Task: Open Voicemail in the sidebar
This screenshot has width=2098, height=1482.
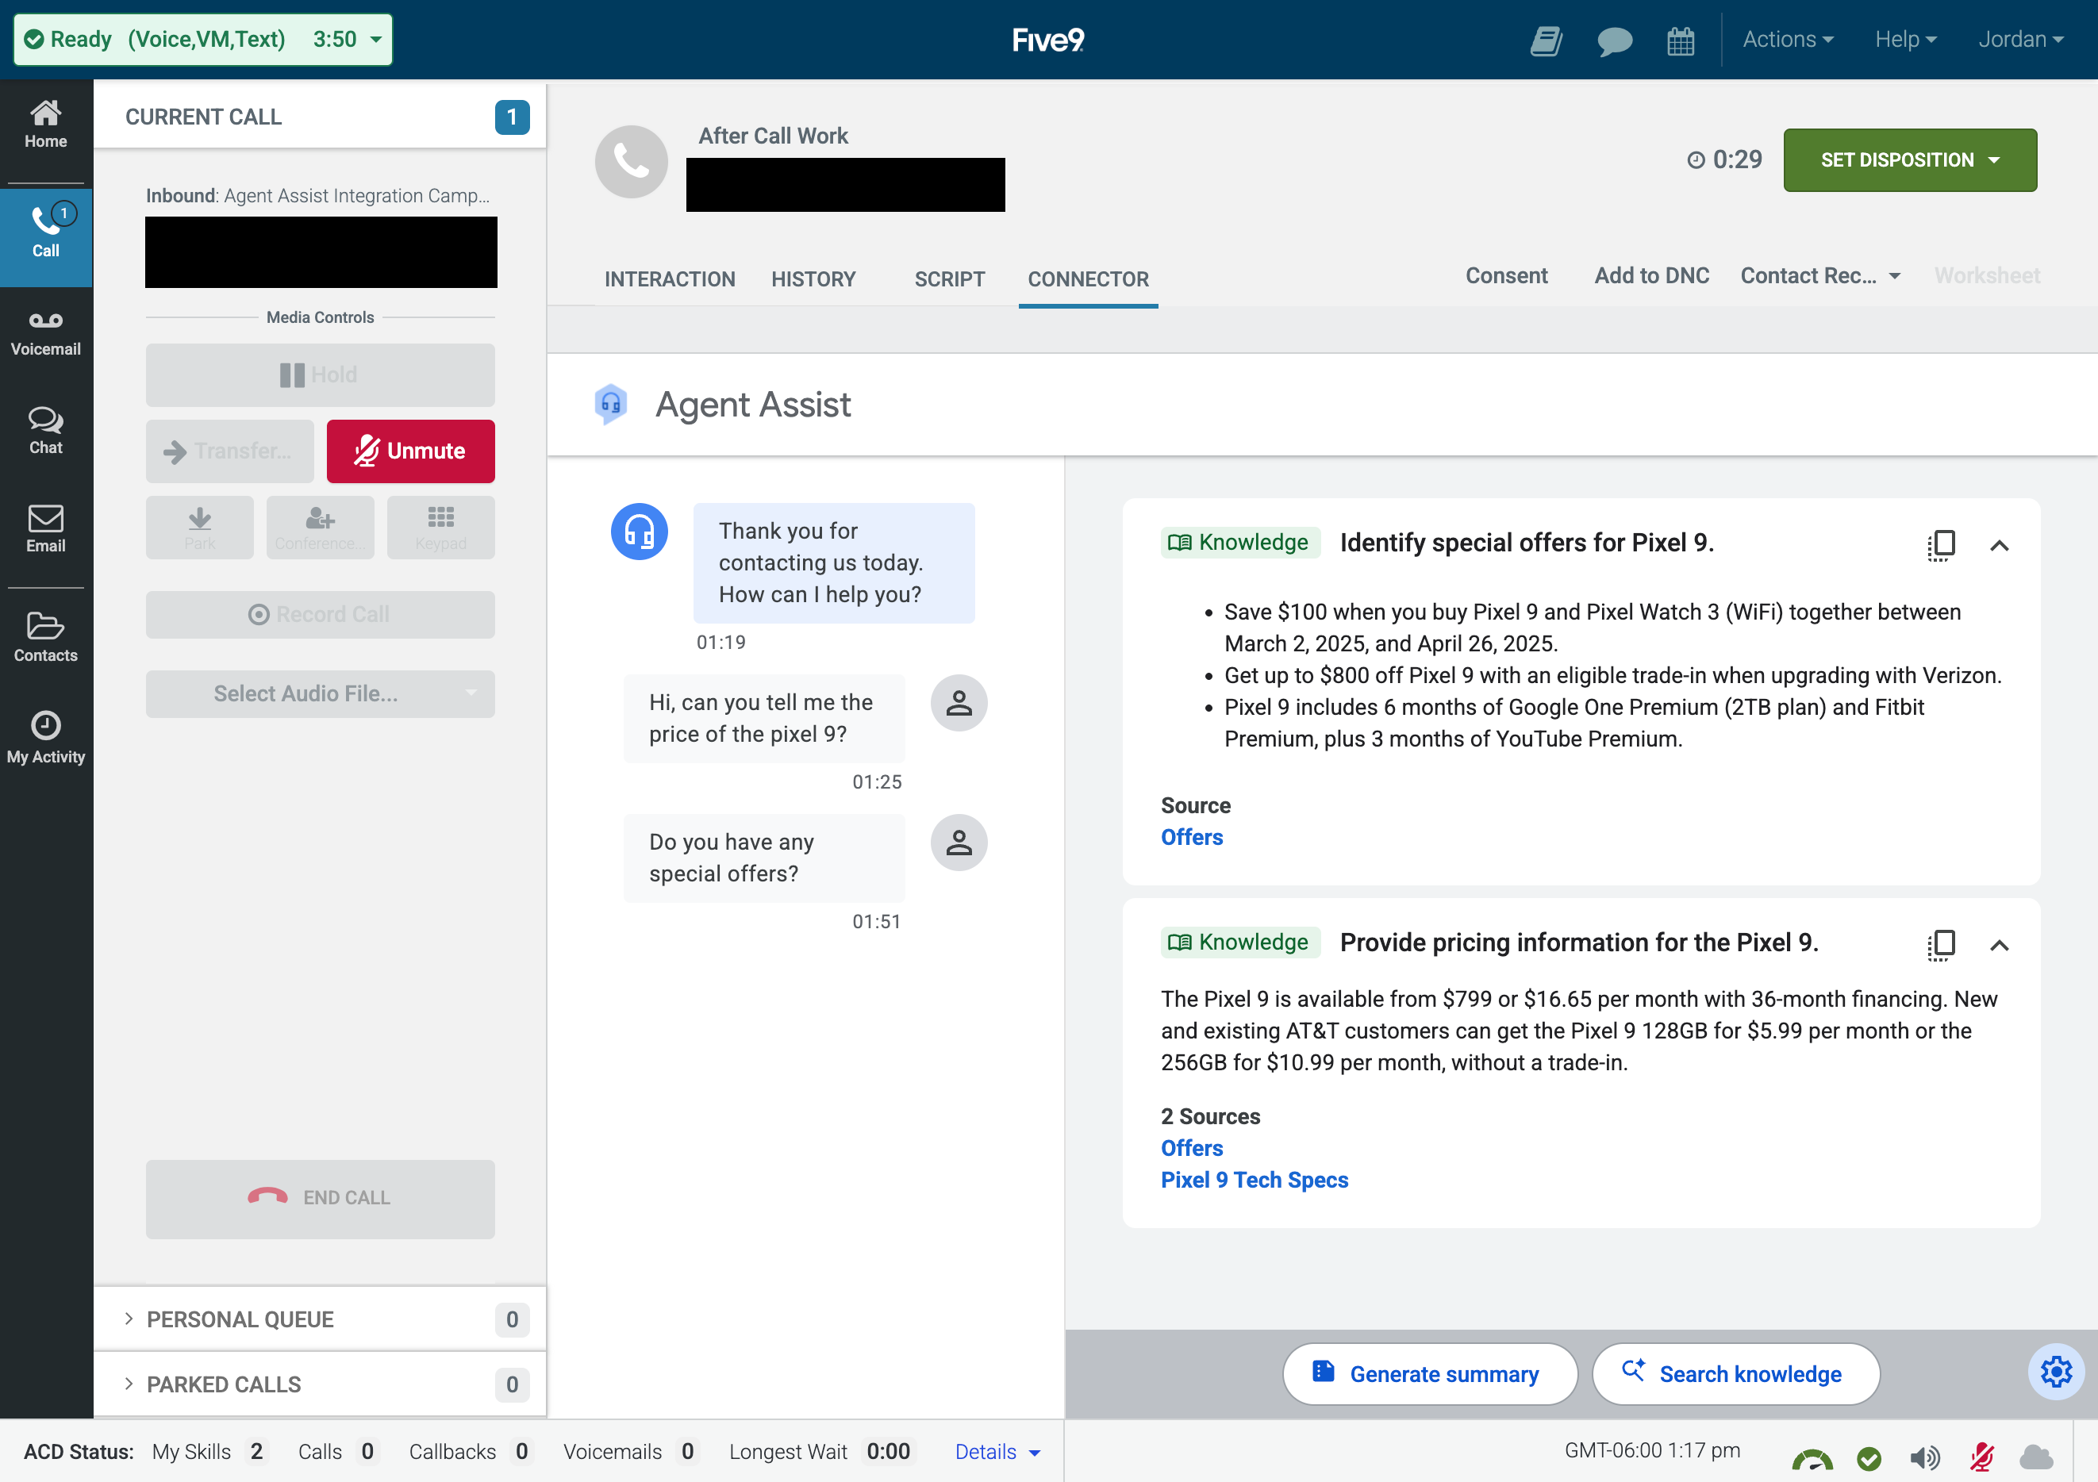Action: click(x=46, y=333)
